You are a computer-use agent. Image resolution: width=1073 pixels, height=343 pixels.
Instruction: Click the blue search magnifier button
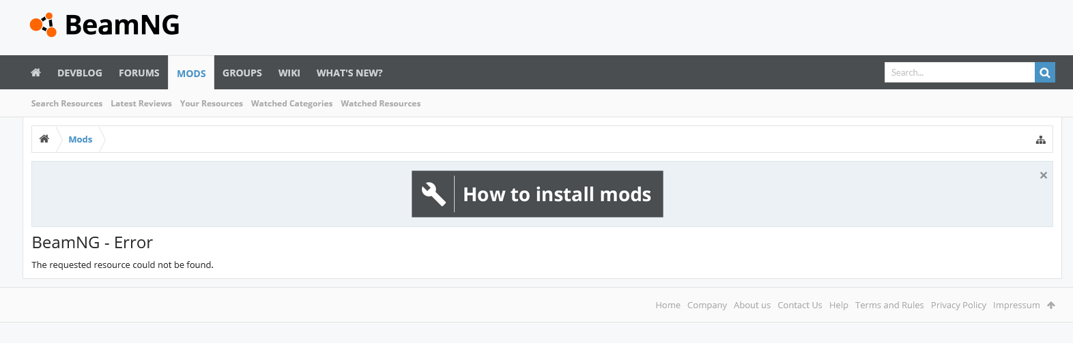pyautogui.click(x=1045, y=72)
